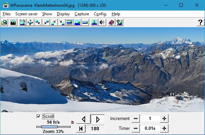The height and width of the screenshot is (135, 205).
Task: Click the full-size landscape picture icon
Action: click(x=77, y=22)
